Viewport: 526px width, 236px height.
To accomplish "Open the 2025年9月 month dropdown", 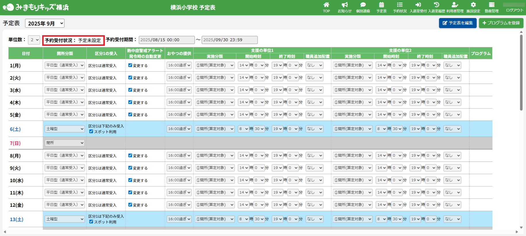I will point(45,23).
